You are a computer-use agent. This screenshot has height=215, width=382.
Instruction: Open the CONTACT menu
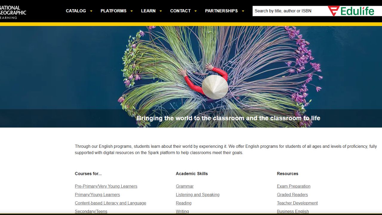pyautogui.click(x=180, y=11)
